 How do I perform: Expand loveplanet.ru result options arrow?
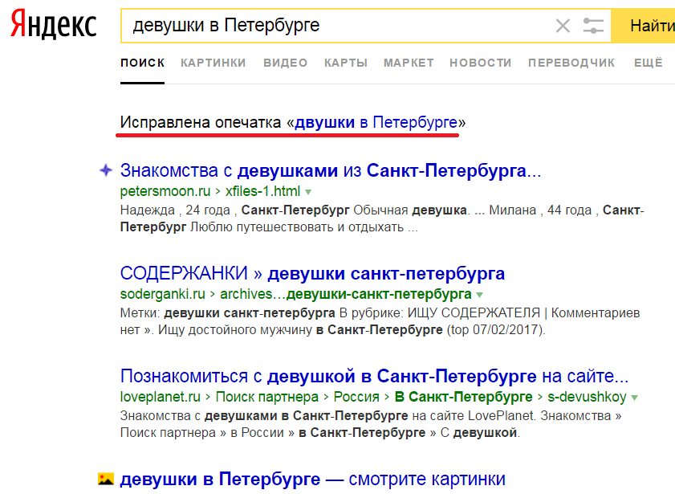pos(635,397)
